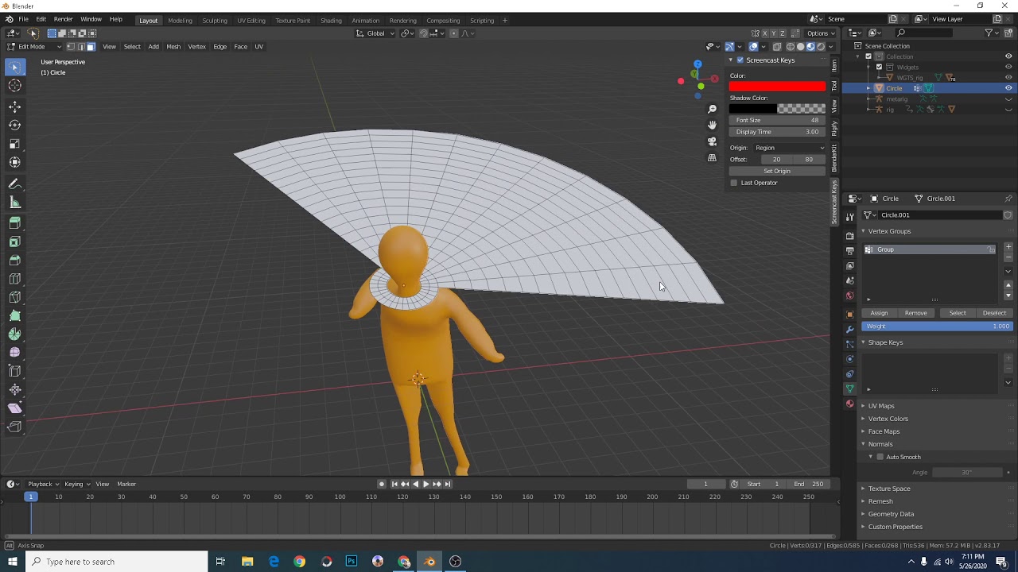Select the Annotate tool
The height and width of the screenshot is (572, 1018).
(14, 184)
